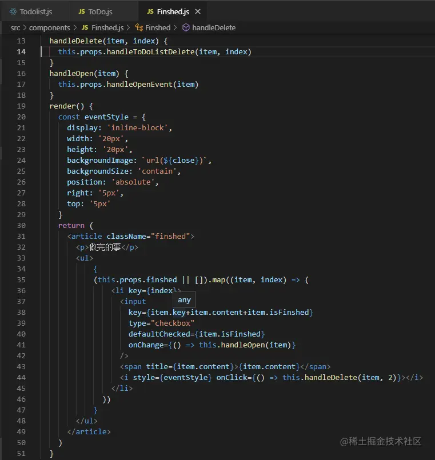Click the JS file icon in breadcrumb
Image resolution: width=435 pixels, height=460 pixels.
[85, 27]
